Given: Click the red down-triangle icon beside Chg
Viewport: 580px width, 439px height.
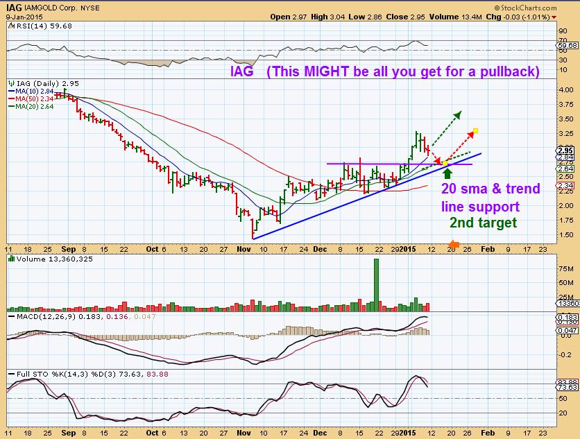Looking at the screenshot, I should pyautogui.click(x=554, y=17).
